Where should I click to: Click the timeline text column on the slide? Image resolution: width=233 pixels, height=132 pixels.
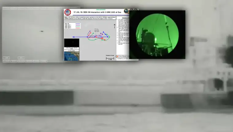[x=123, y=31]
